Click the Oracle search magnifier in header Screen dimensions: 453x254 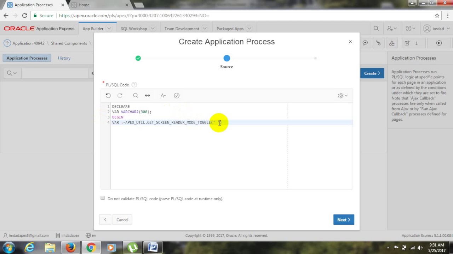(376, 29)
